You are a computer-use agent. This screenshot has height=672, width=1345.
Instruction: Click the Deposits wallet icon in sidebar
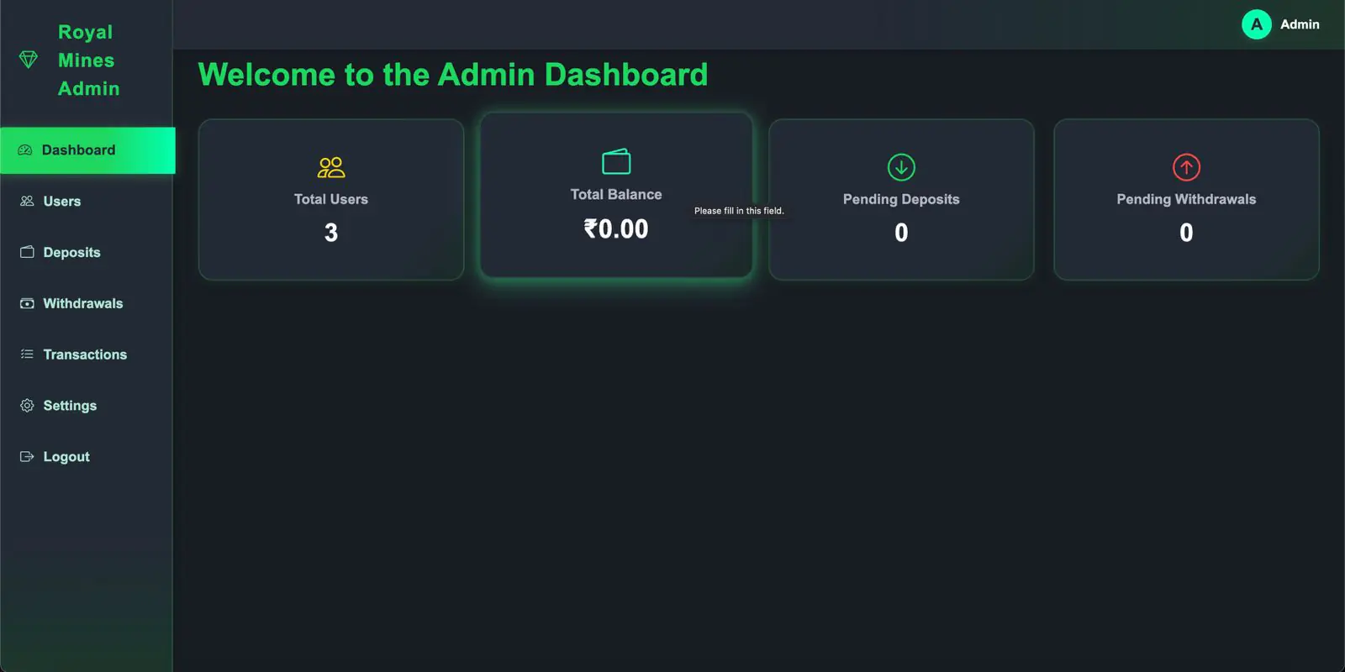point(27,252)
